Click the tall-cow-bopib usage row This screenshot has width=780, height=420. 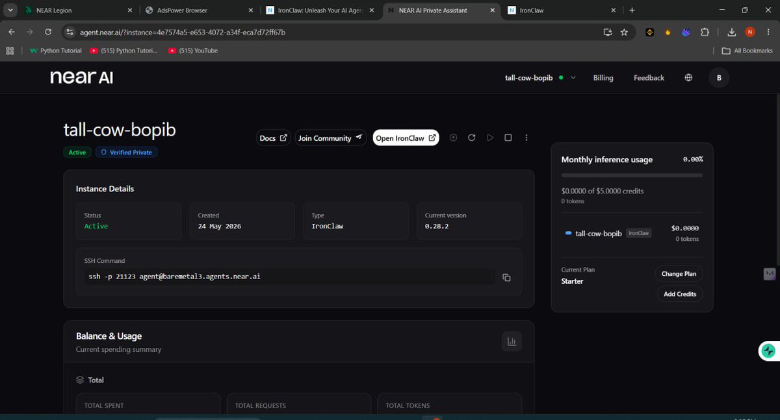[x=632, y=233]
